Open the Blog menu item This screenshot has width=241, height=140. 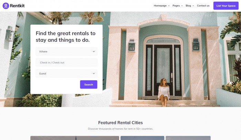tap(188, 6)
